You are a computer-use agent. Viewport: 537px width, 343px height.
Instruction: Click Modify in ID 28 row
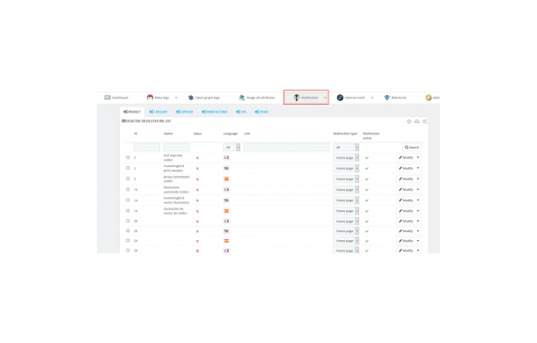406,251
